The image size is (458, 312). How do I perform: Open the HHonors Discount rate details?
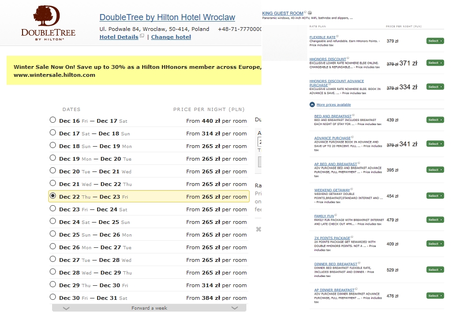328,59
